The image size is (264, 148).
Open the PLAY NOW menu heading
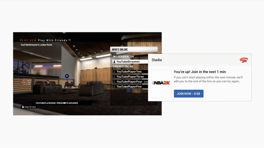(28, 40)
